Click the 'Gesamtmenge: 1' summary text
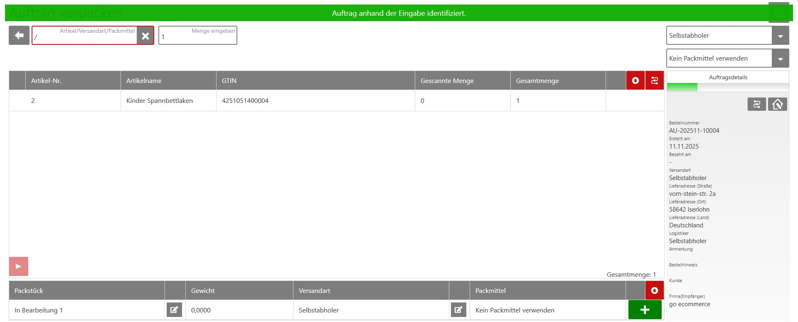Image resolution: width=798 pixels, height=322 pixels. (x=631, y=275)
